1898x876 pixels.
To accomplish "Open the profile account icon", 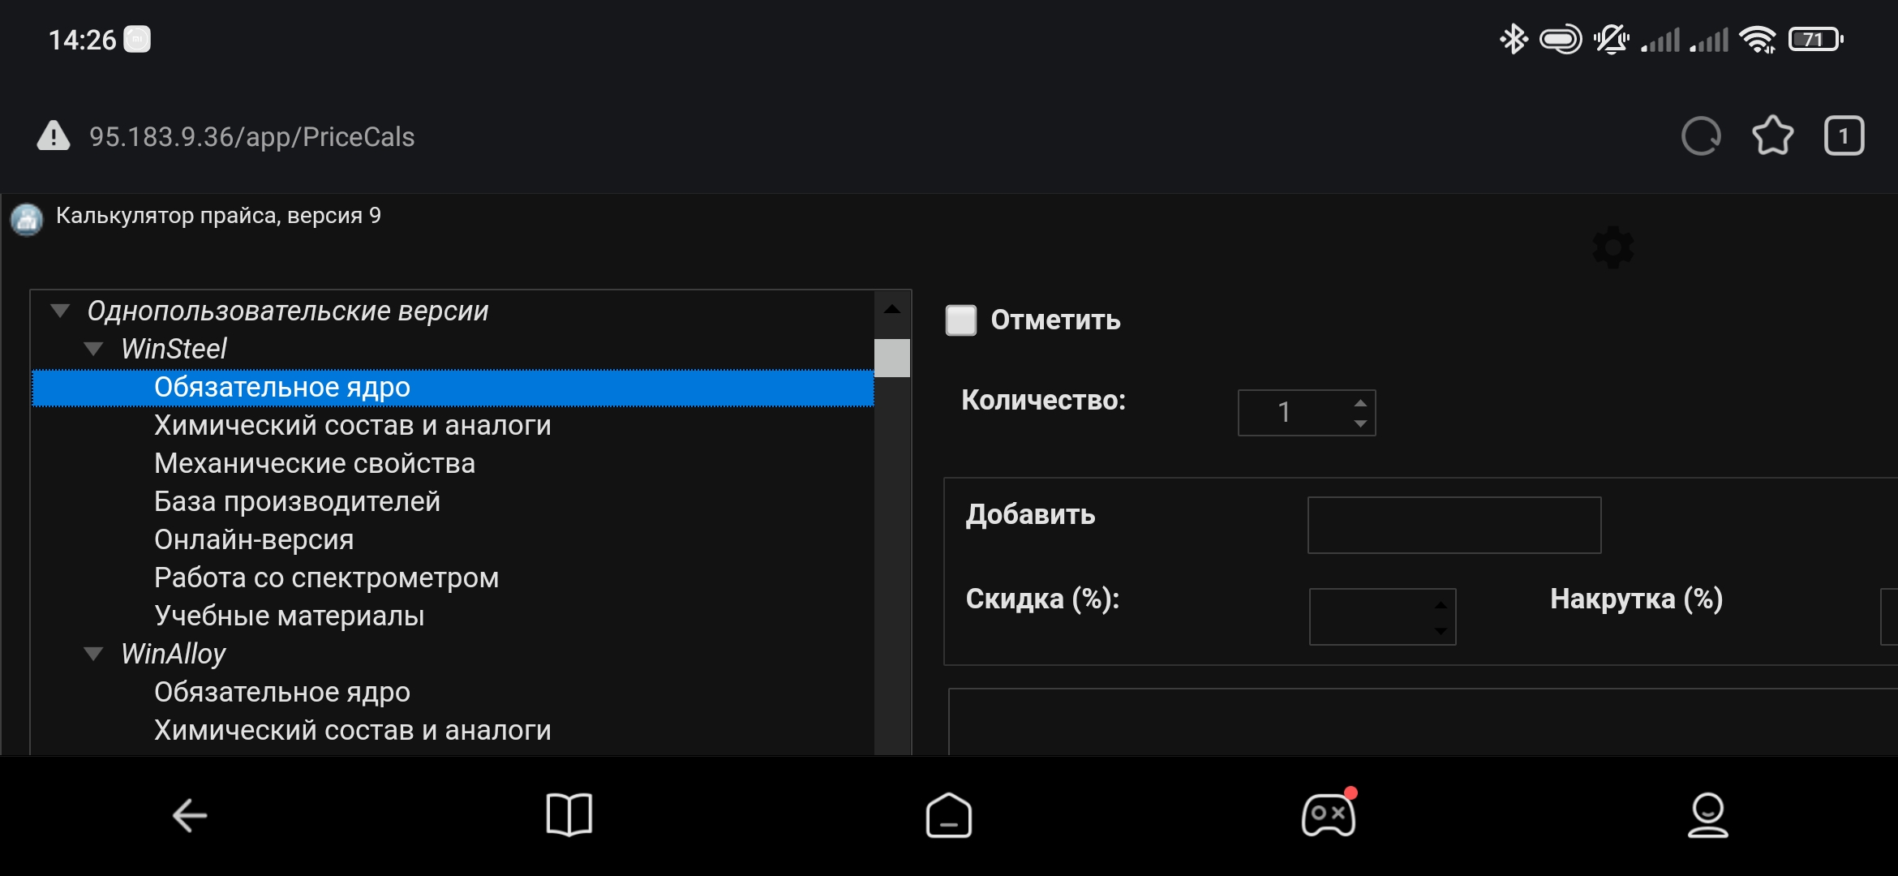I will 1707,815.
